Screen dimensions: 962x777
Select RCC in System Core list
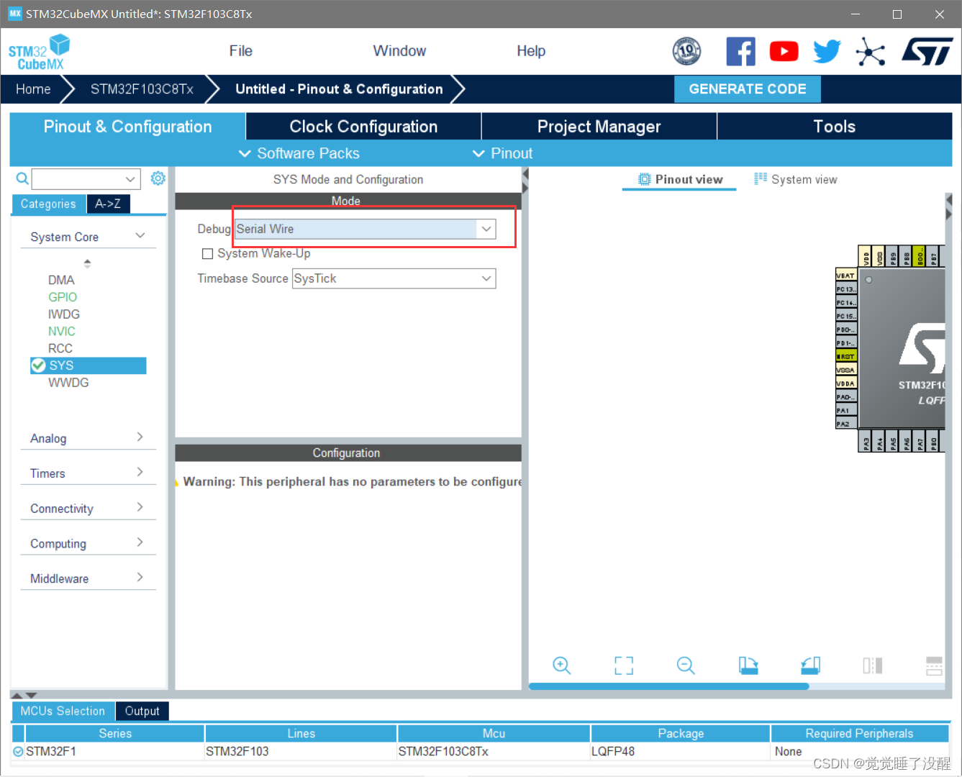(x=60, y=348)
